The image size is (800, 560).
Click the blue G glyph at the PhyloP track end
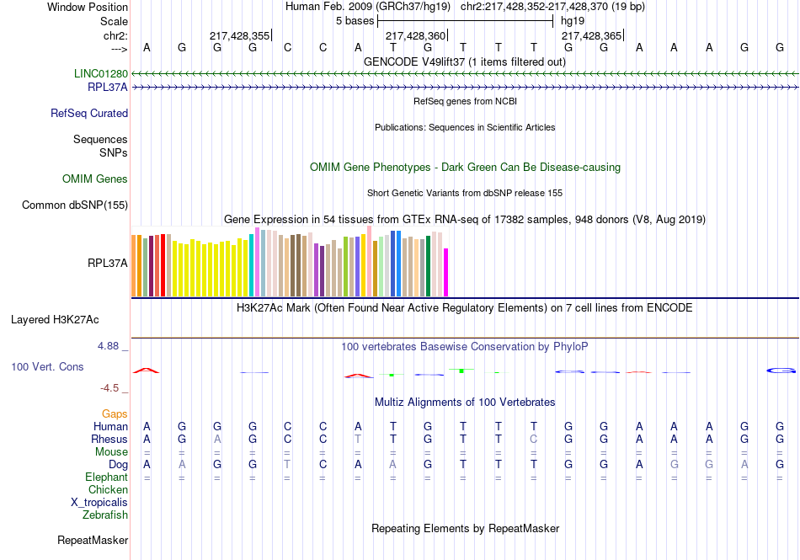[781, 371]
